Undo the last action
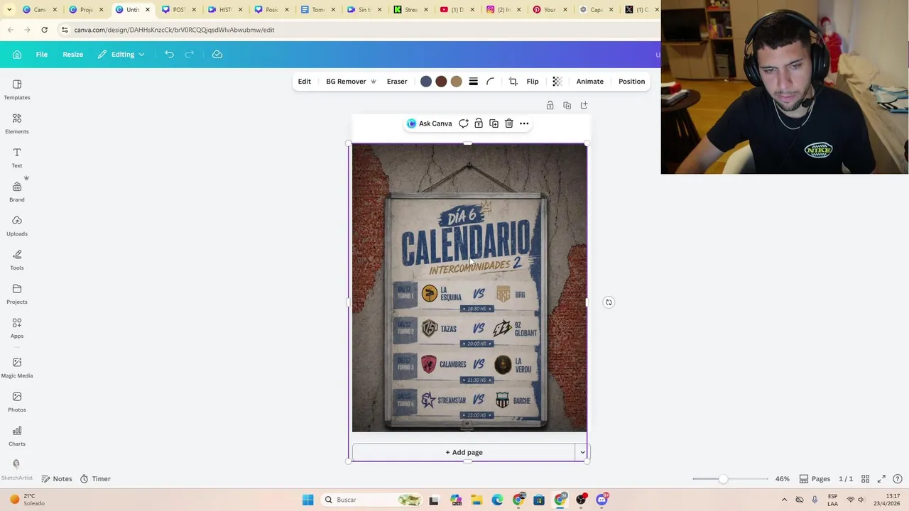This screenshot has height=511, width=909. [169, 55]
